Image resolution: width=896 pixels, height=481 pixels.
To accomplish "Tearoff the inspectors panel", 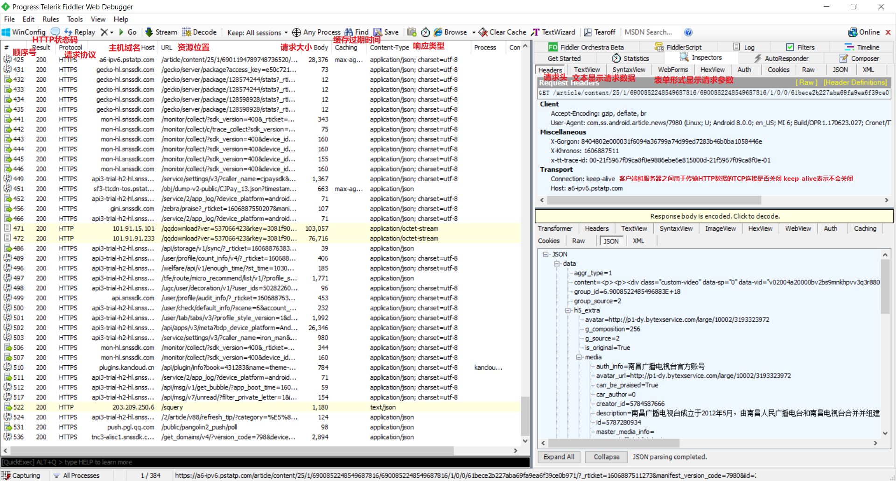I will pyautogui.click(x=600, y=32).
